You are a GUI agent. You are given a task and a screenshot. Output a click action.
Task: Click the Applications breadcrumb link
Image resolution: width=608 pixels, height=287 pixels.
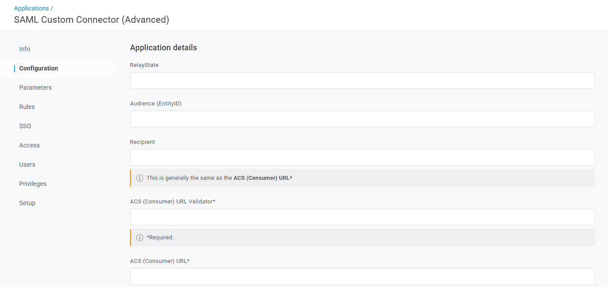point(32,8)
